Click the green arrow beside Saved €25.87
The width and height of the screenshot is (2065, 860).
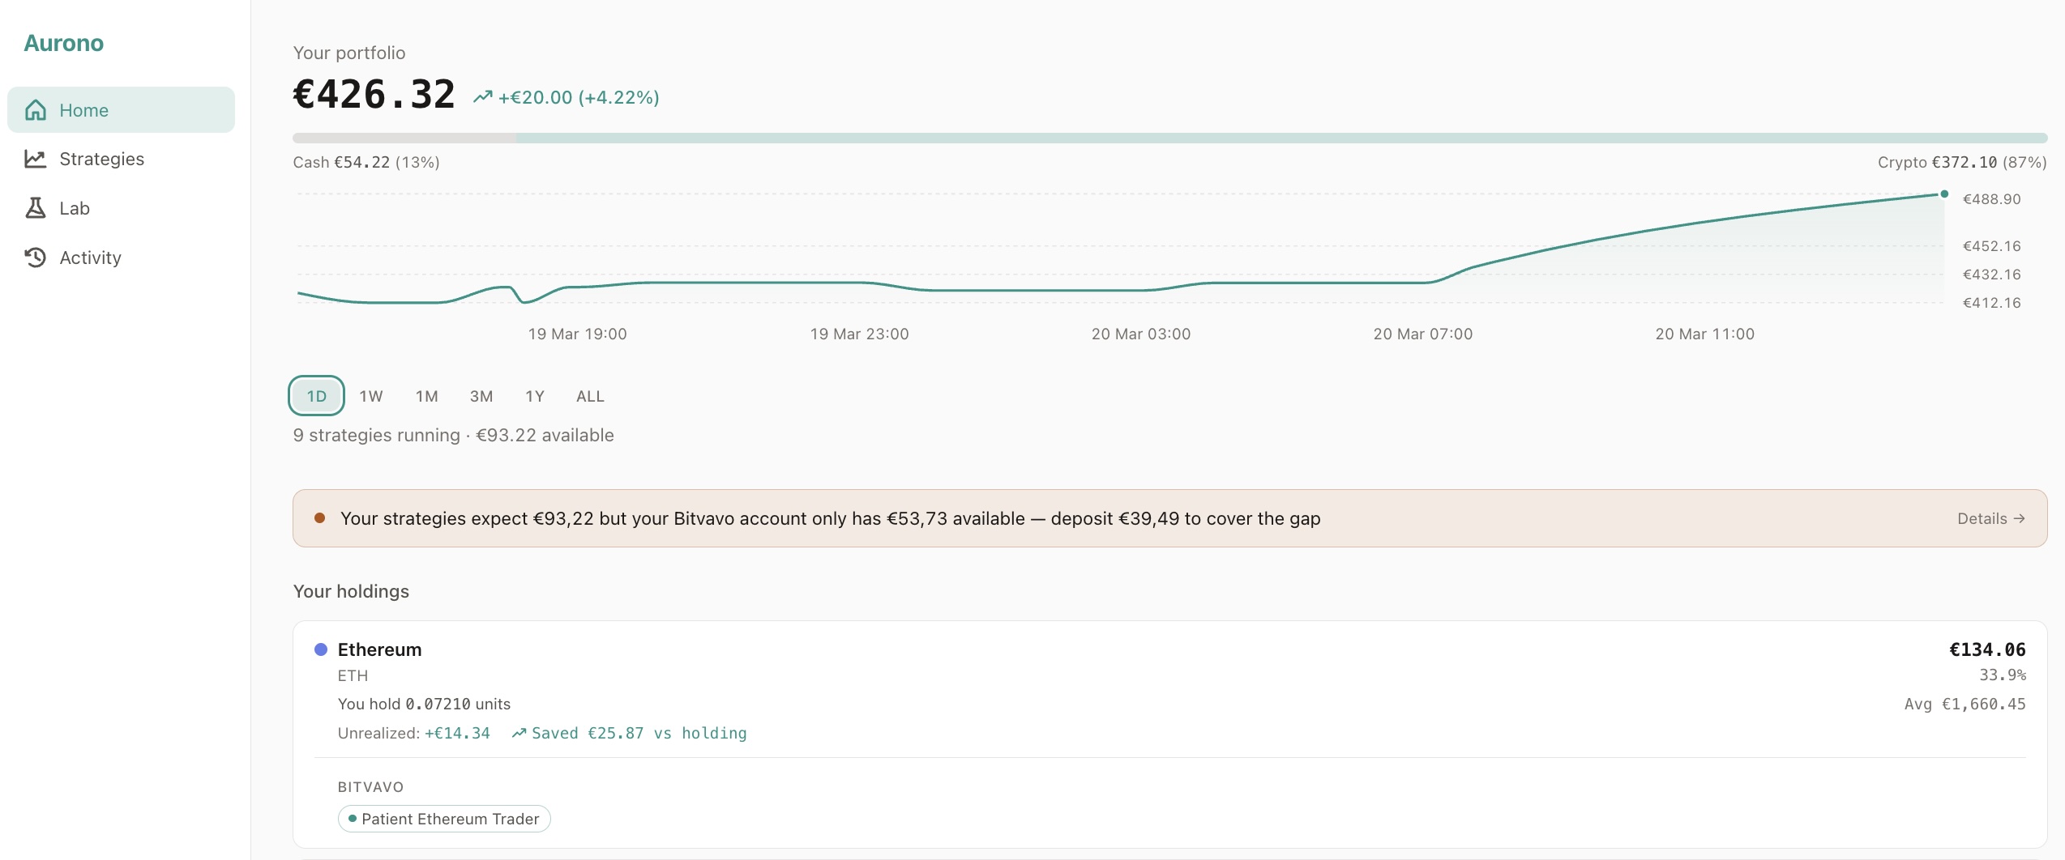point(519,733)
